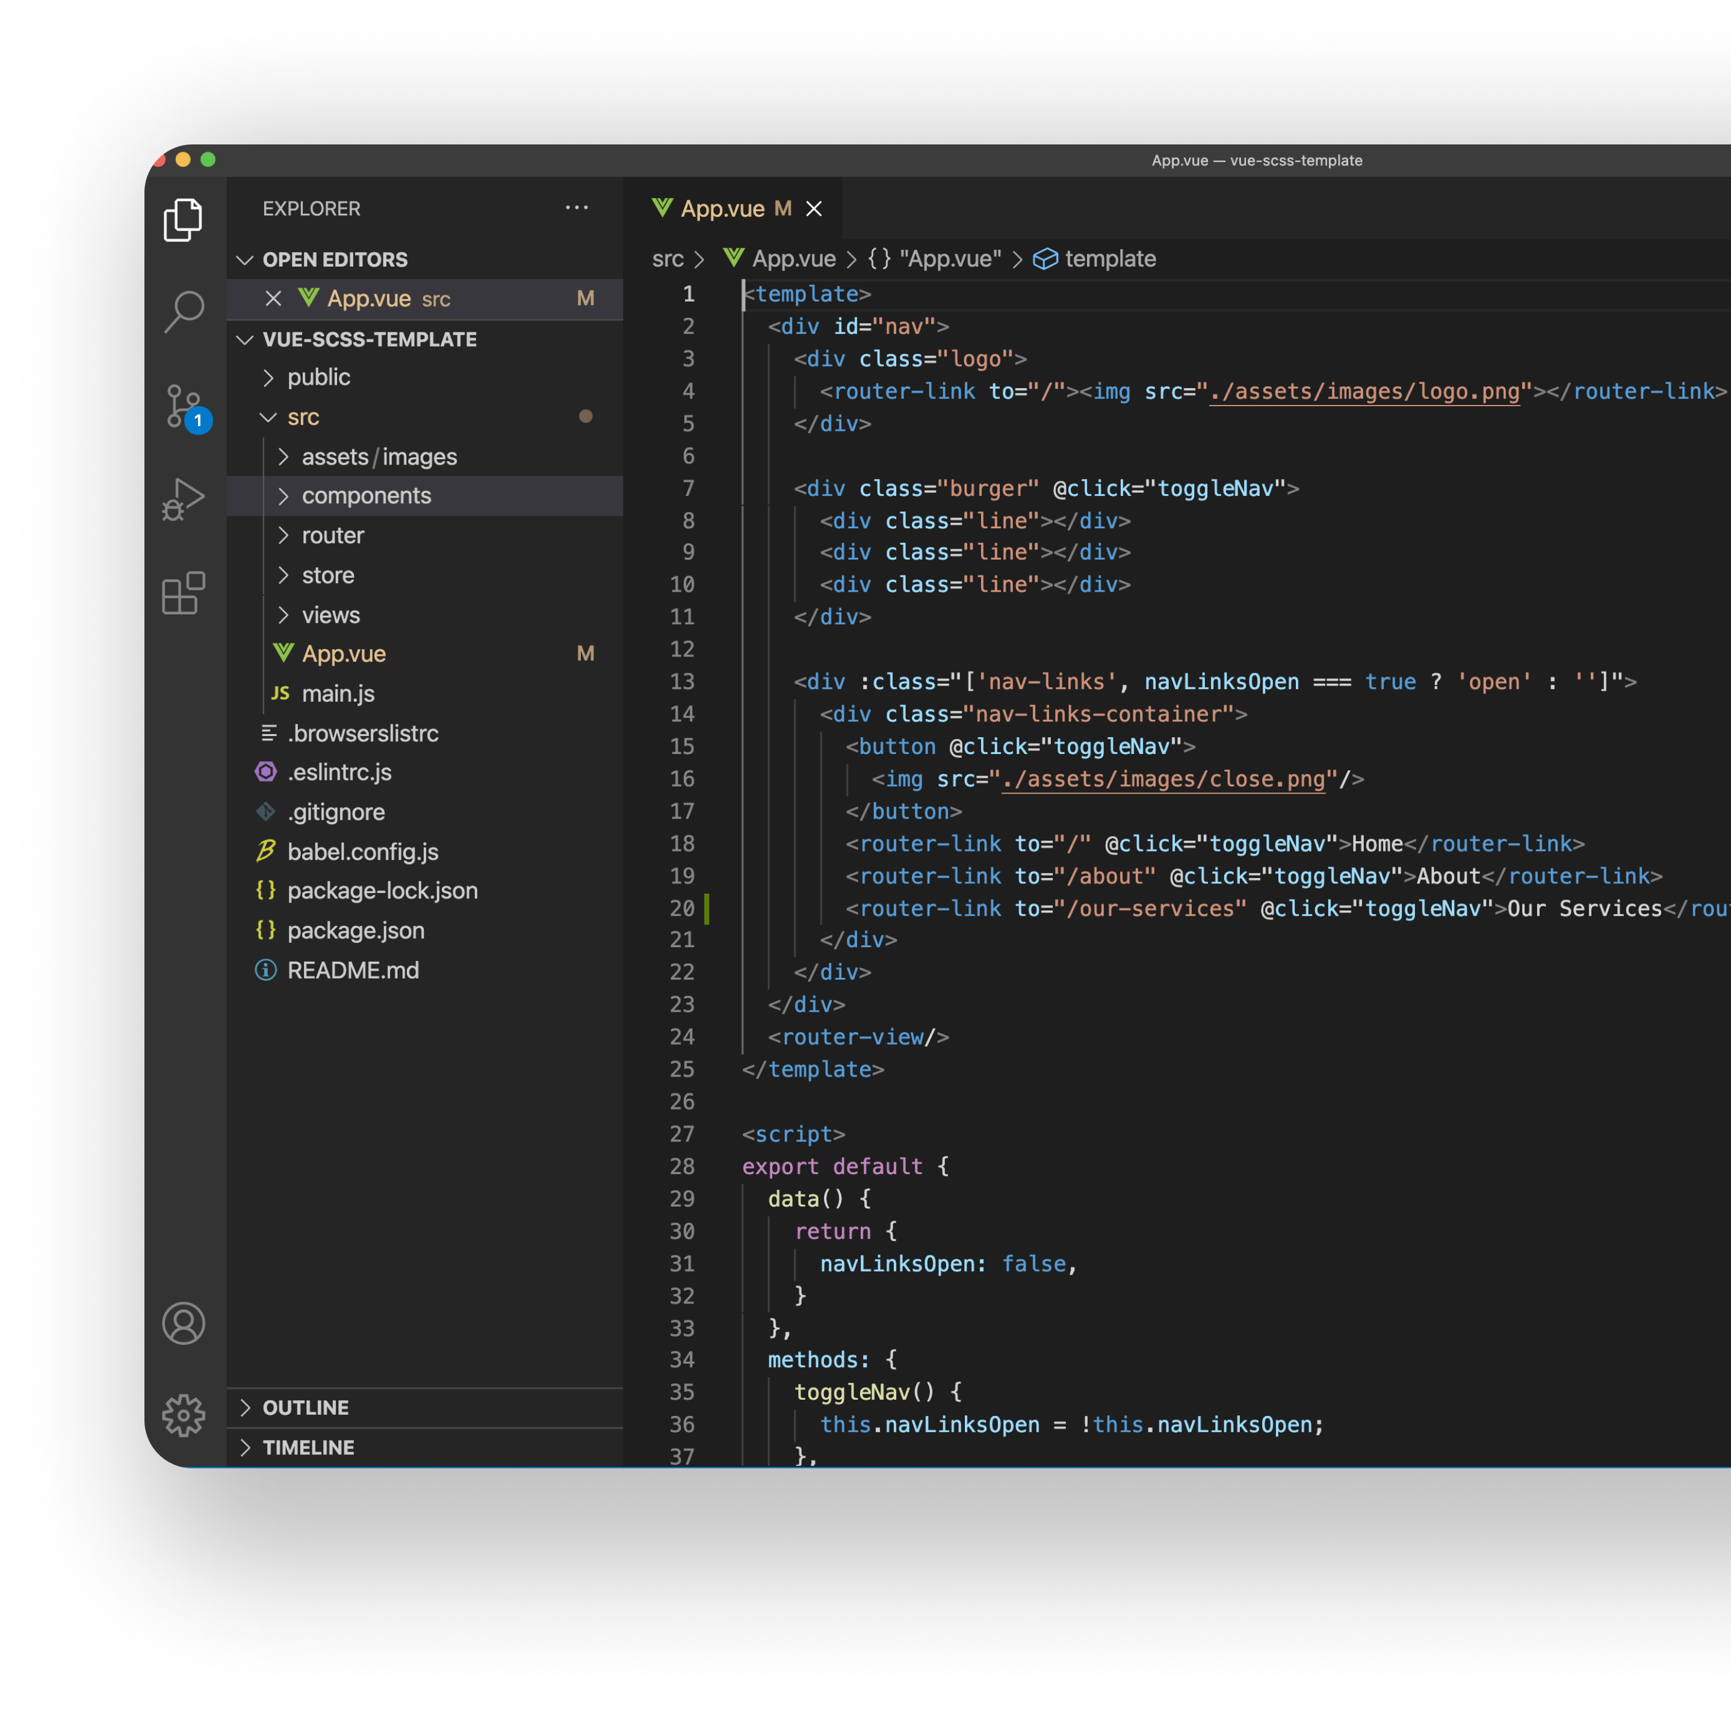Click the braces icon of package.json
1731x1709 pixels.
(265, 929)
